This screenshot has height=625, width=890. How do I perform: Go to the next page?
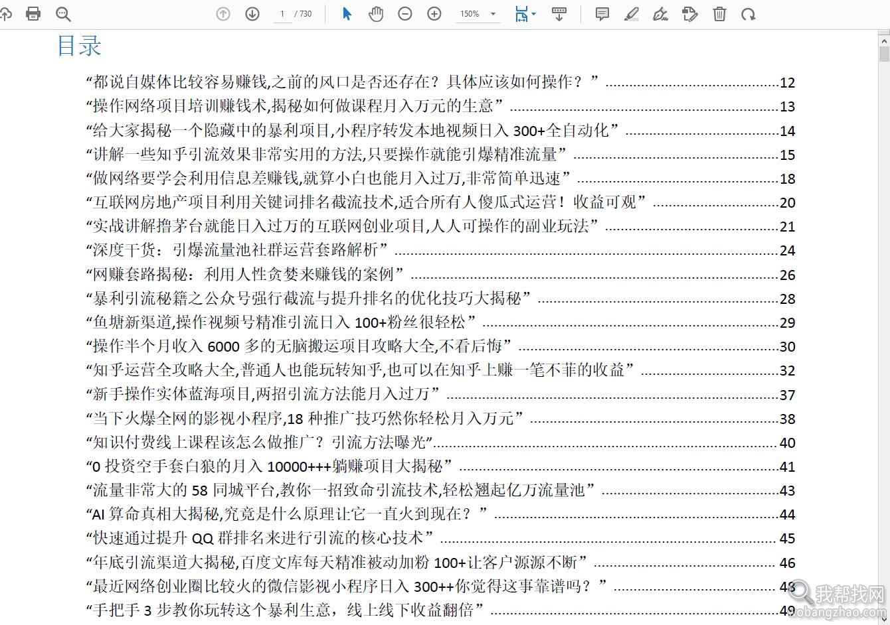click(252, 13)
